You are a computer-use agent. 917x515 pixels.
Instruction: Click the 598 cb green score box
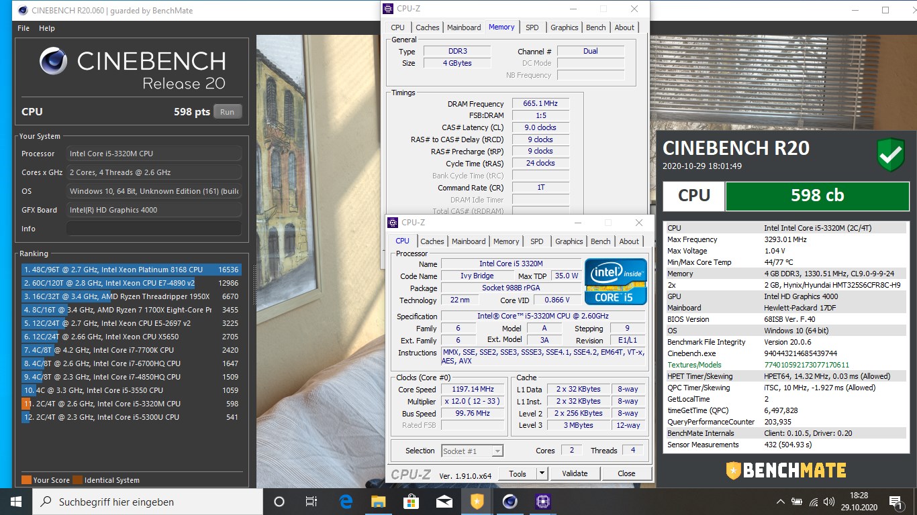coord(817,196)
